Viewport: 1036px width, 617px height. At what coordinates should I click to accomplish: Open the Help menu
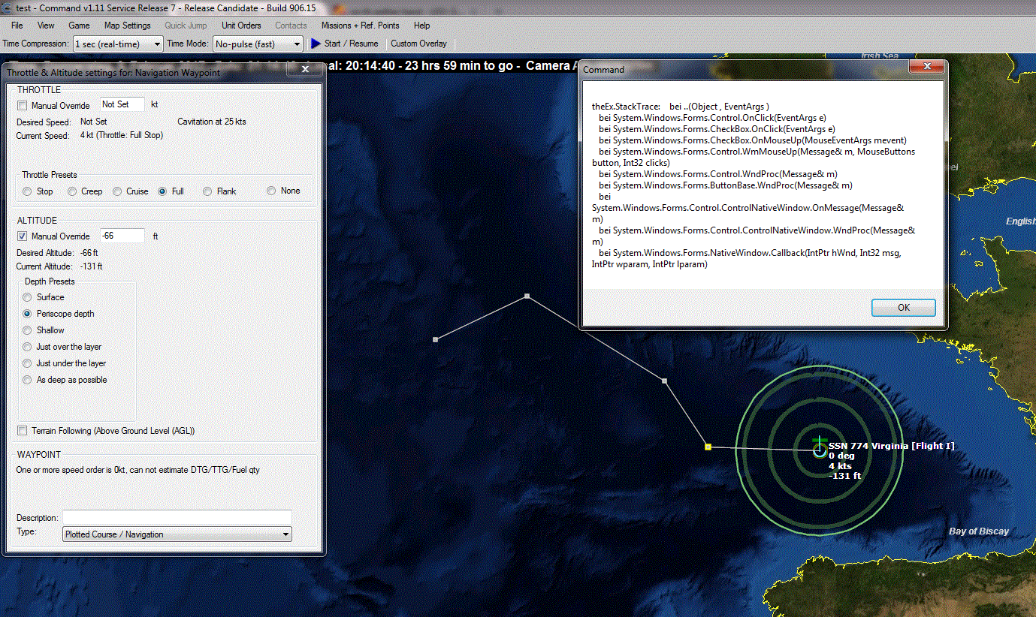[x=421, y=26]
